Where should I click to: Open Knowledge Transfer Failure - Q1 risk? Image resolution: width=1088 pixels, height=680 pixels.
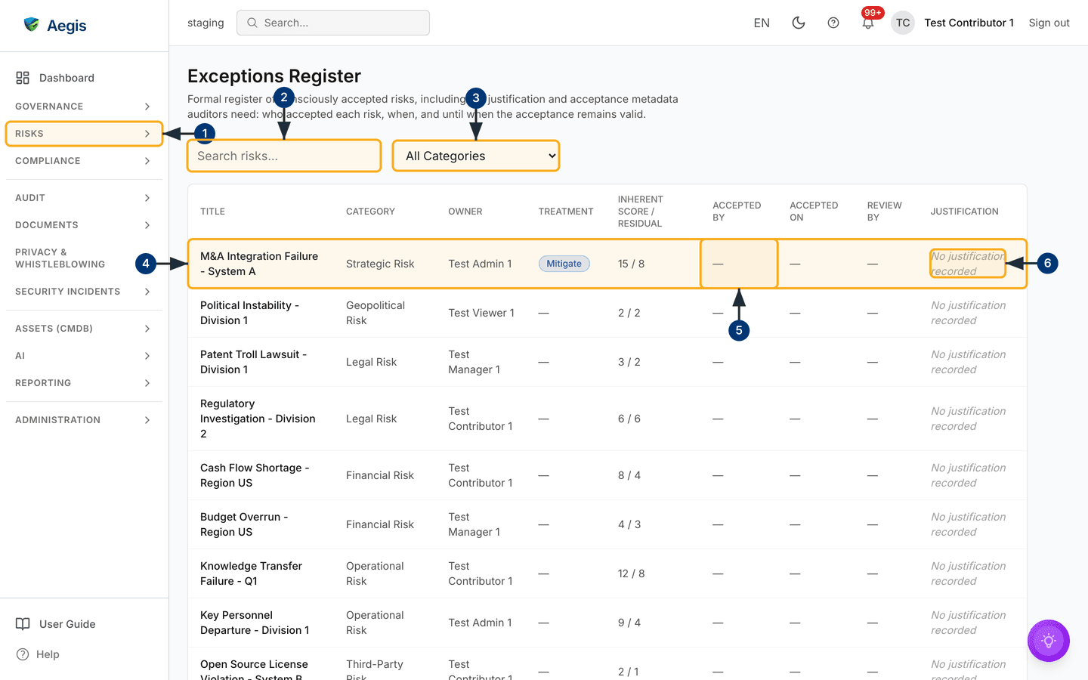coord(251,573)
